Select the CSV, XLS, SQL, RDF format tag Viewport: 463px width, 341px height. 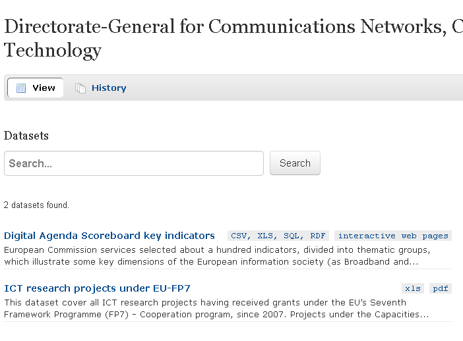[x=278, y=236]
